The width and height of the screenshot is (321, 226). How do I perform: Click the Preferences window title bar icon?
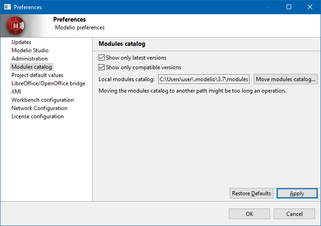[x=7, y=7]
